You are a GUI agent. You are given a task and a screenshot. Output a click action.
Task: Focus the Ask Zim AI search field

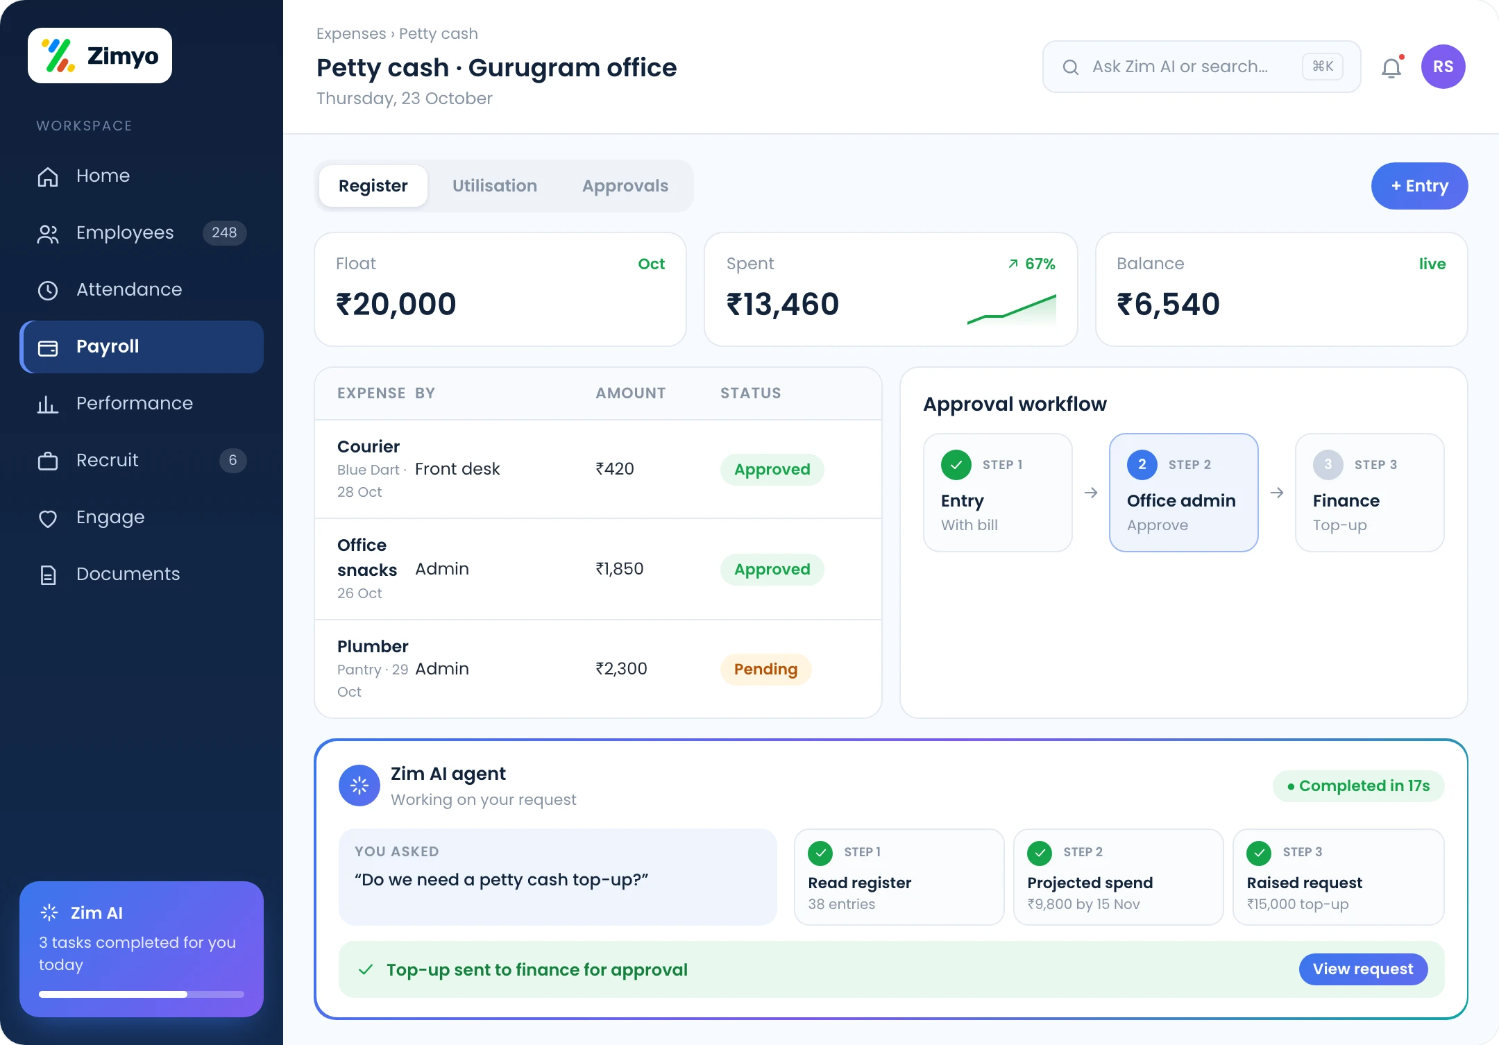(1202, 67)
